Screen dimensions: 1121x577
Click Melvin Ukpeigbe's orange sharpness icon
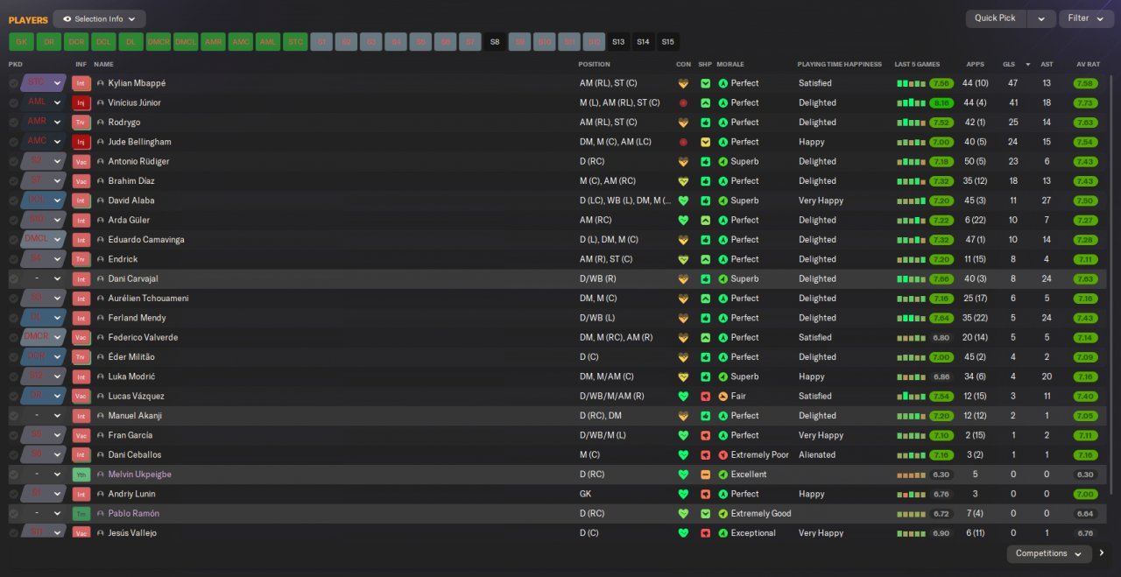pyautogui.click(x=706, y=475)
